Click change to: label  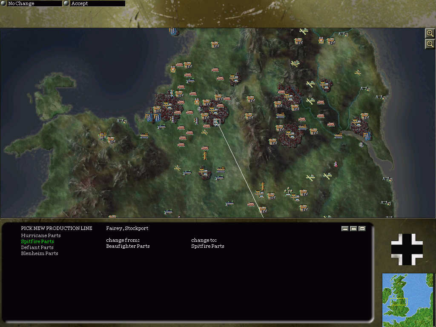click(204, 240)
